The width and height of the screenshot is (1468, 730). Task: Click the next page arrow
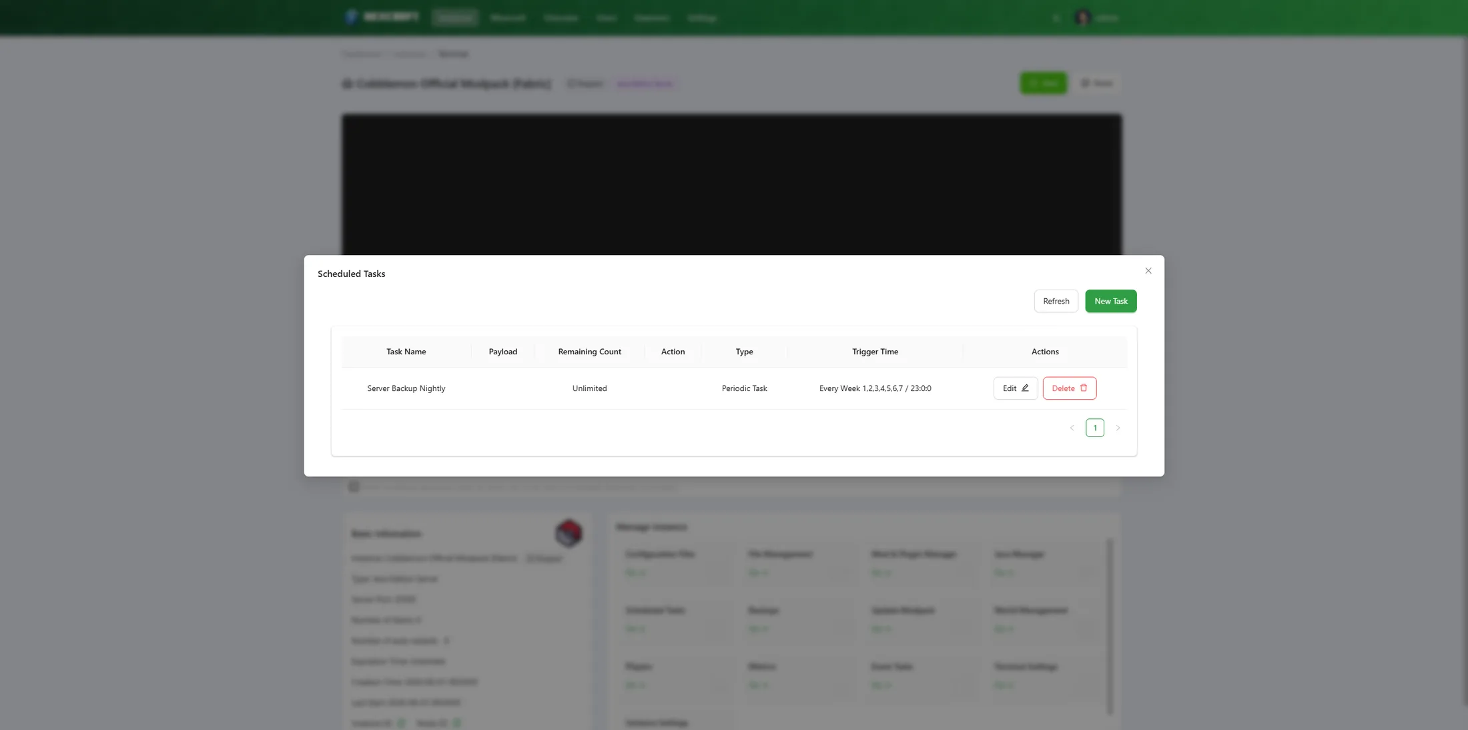(1118, 428)
